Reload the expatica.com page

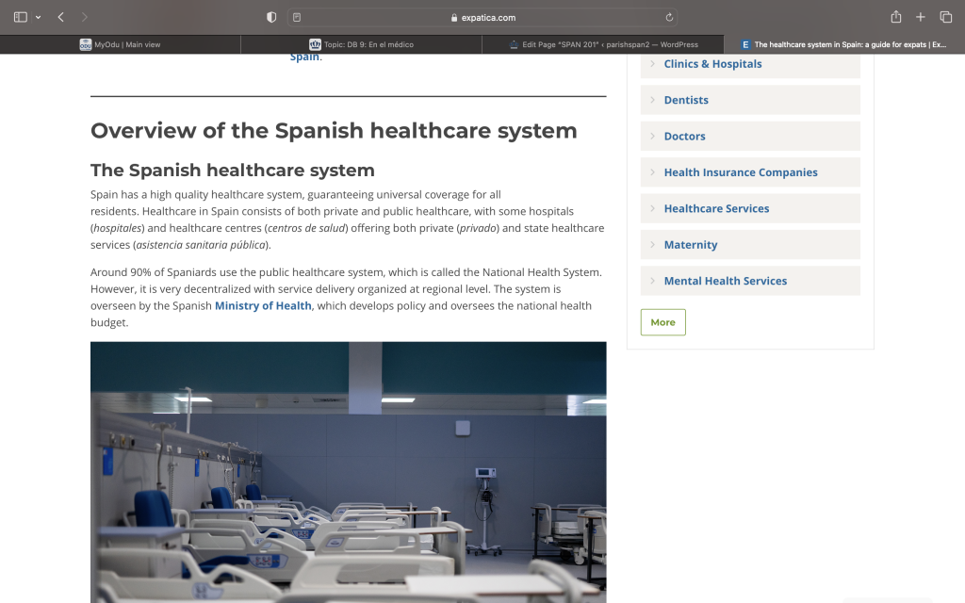(x=669, y=17)
